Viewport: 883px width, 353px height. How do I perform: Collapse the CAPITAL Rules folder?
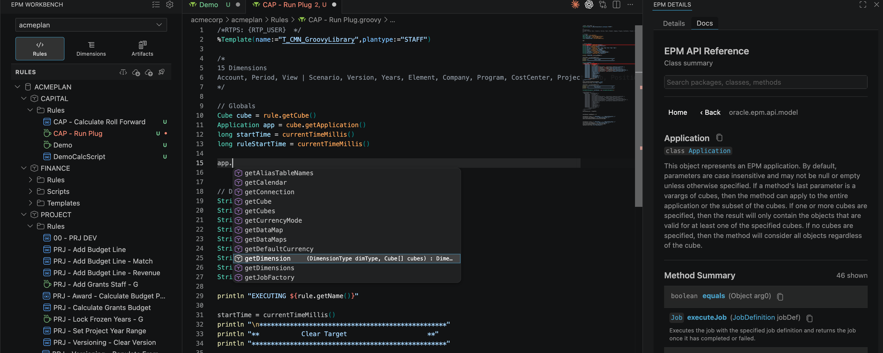tap(30, 110)
